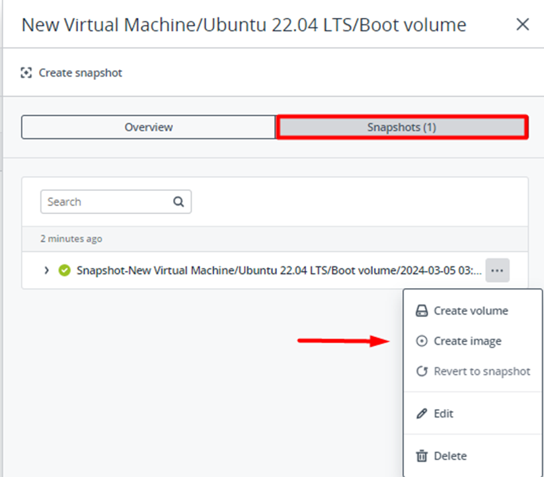Image resolution: width=544 pixels, height=477 pixels.
Task: Select the Snapshot-New Virtual Machine entry name
Action: (278, 270)
